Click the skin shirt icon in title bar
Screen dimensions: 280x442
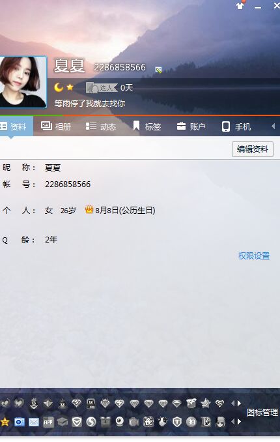click(x=240, y=5)
